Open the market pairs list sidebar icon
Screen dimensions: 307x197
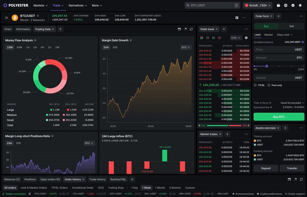(x=6, y=17)
